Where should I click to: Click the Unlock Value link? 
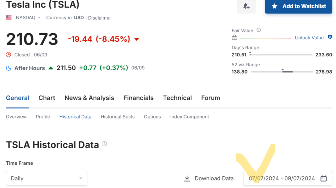click(x=309, y=38)
